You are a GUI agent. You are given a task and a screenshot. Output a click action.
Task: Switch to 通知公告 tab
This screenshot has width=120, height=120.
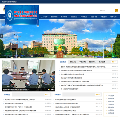click(73, 62)
